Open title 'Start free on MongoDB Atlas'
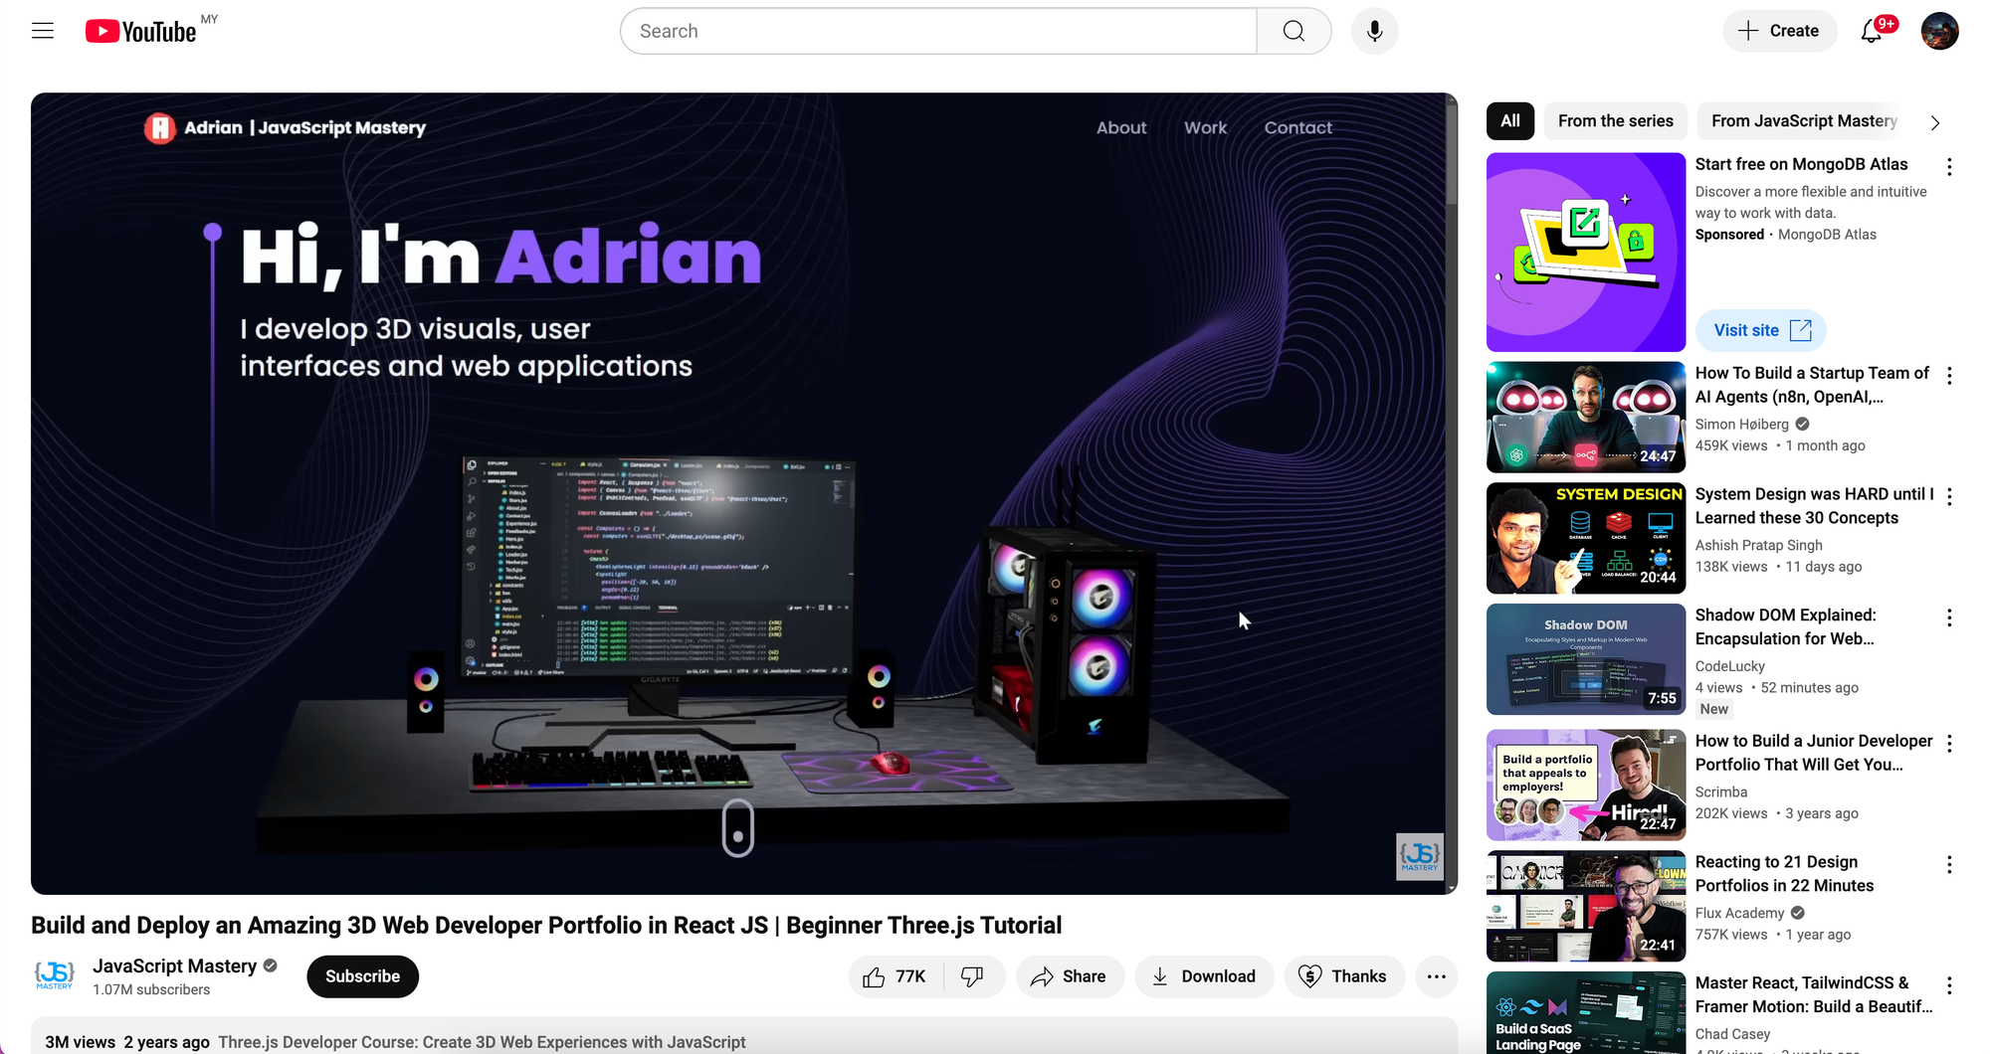Image resolution: width=1990 pixels, height=1054 pixels. point(1801,164)
